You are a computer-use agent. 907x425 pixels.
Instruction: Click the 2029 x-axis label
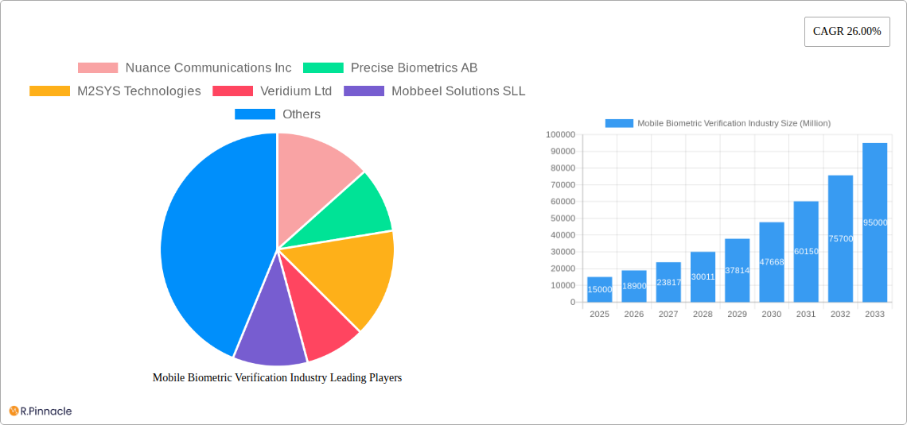tap(738, 315)
